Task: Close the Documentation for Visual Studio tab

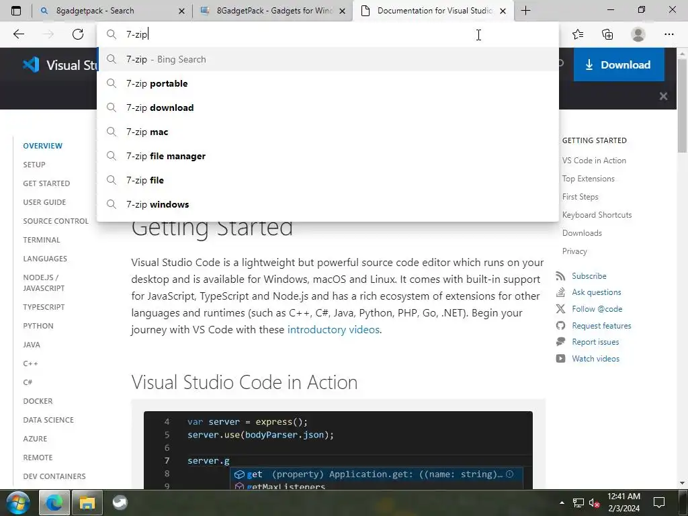Action: tap(503, 11)
